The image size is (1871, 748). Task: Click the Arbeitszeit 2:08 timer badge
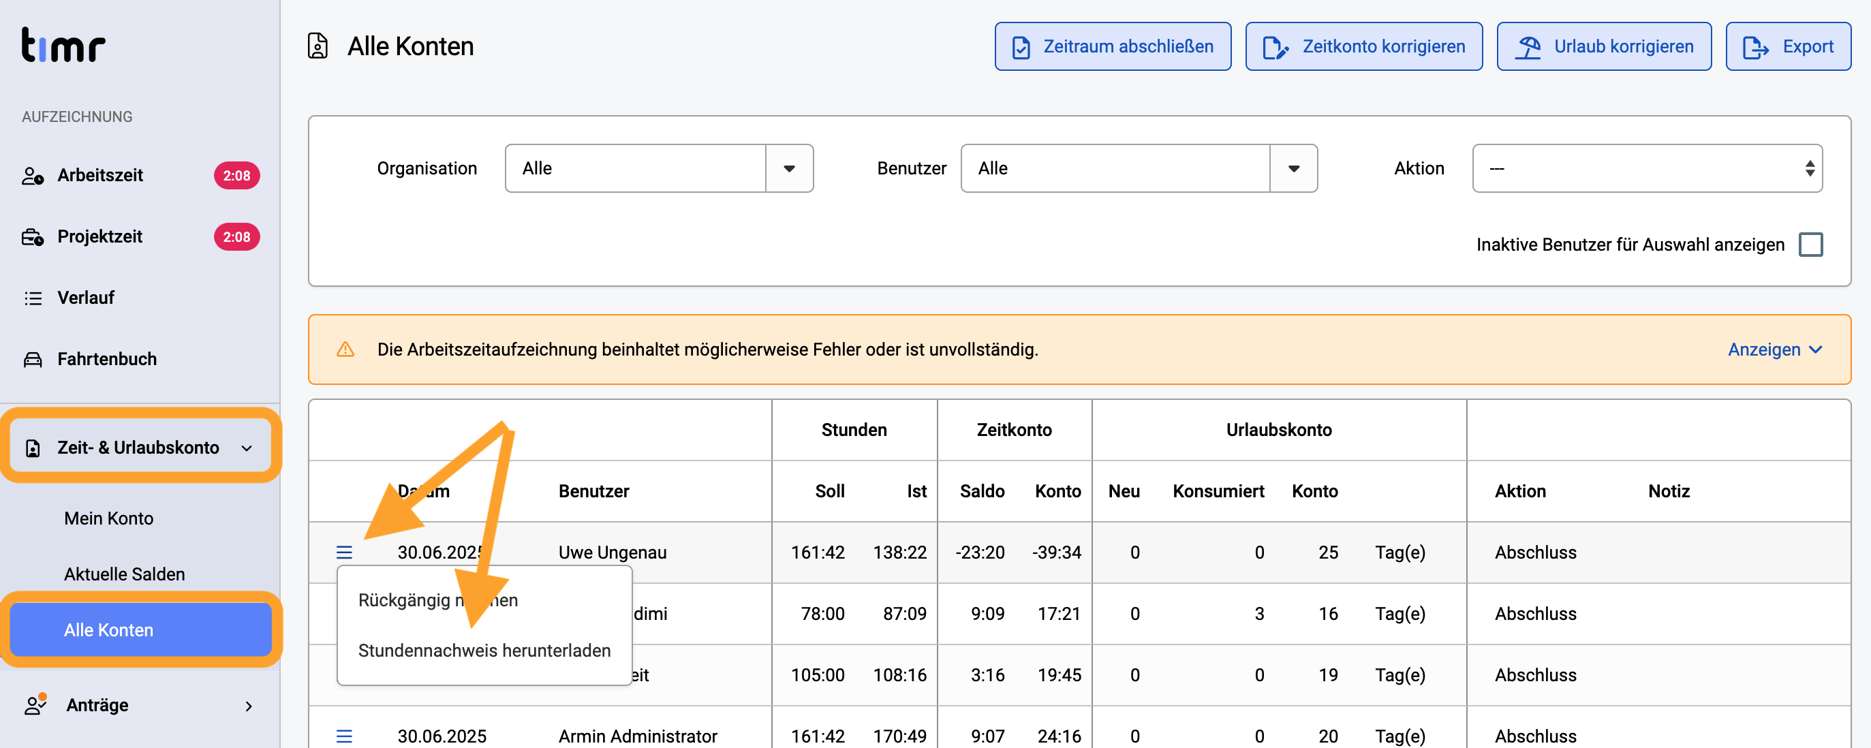click(x=237, y=176)
